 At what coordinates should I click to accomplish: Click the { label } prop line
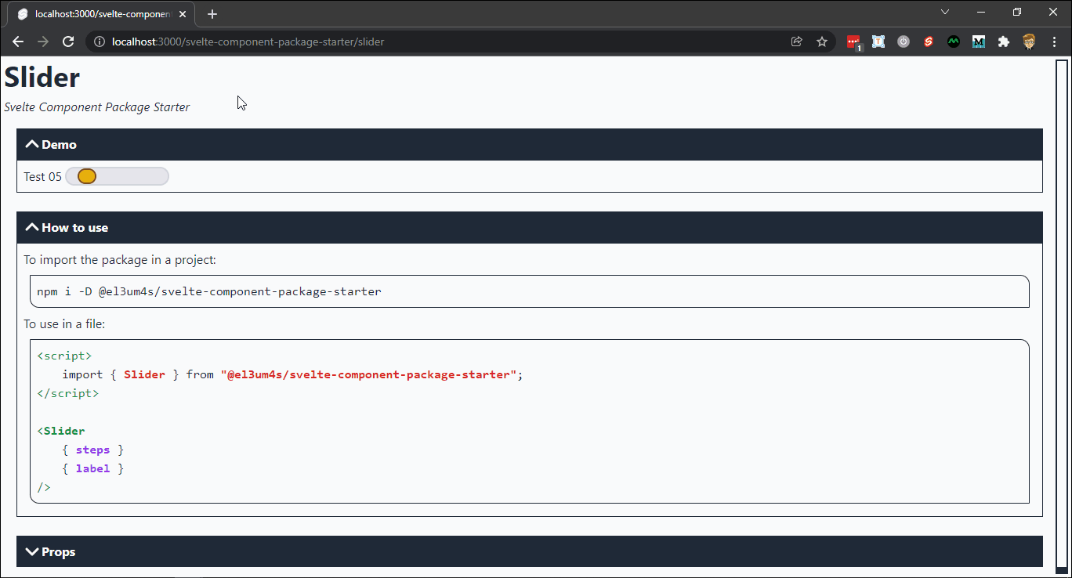pyautogui.click(x=93, y=468)
